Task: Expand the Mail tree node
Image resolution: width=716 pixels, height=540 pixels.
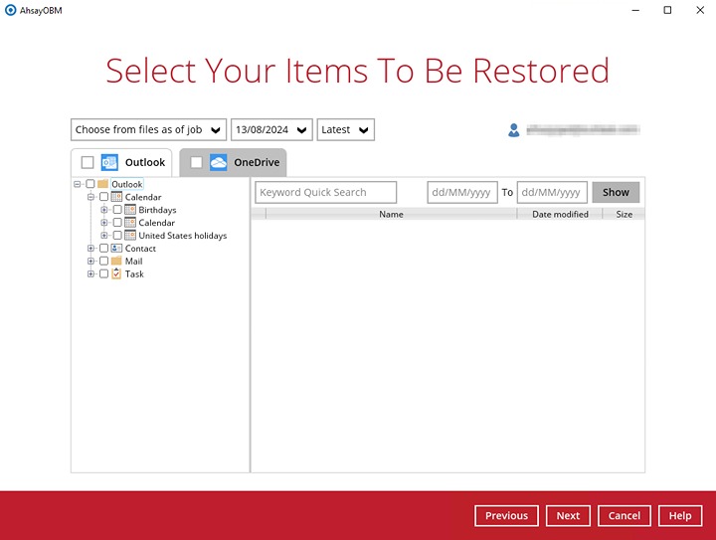Action: click(90, 262)
